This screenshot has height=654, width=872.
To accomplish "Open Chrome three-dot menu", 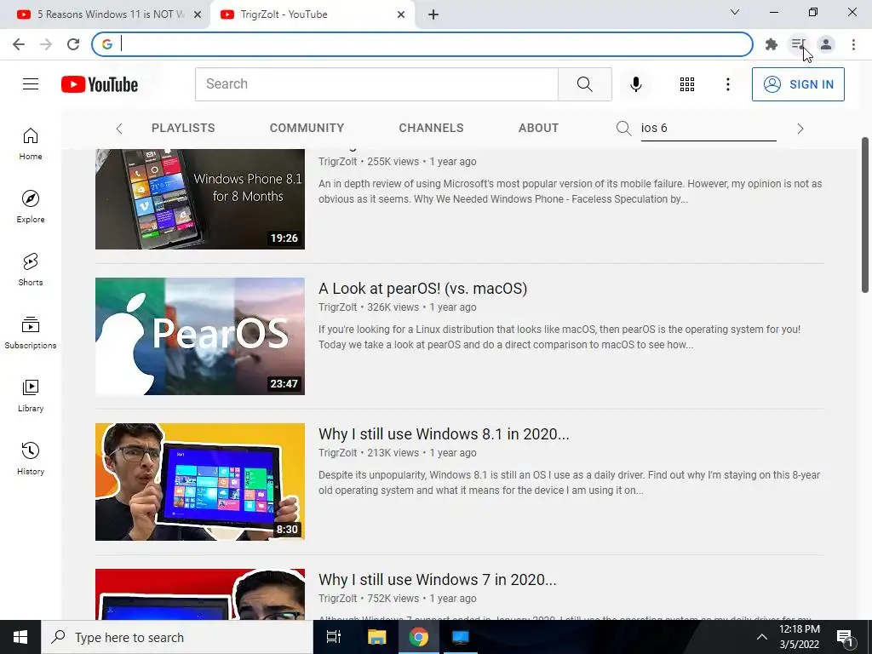I will pos(853,44).
